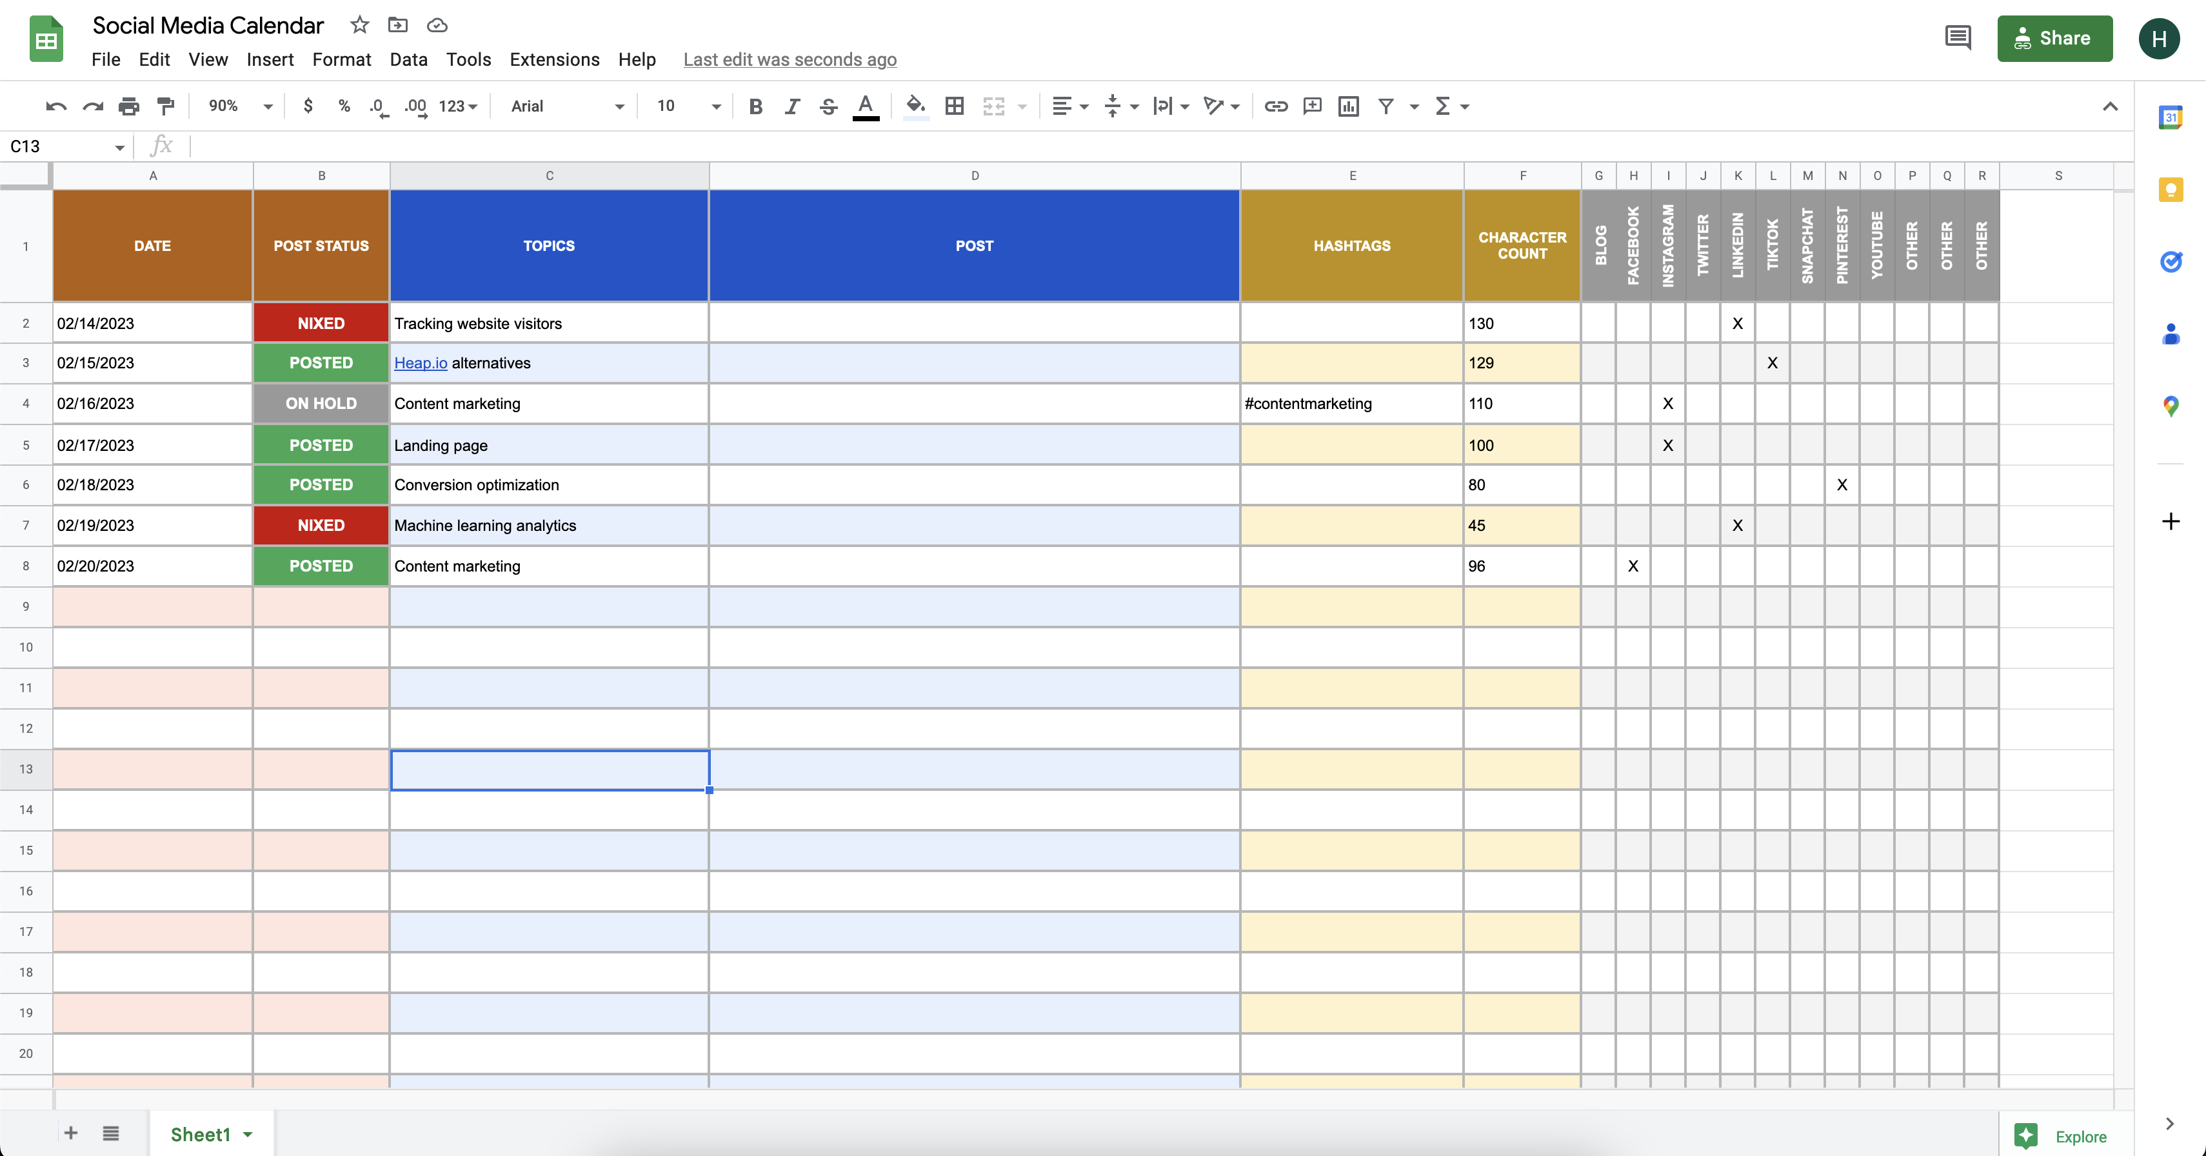Open the Data menu
The height and width of the screenshot is (1156, 2206).
408,59
